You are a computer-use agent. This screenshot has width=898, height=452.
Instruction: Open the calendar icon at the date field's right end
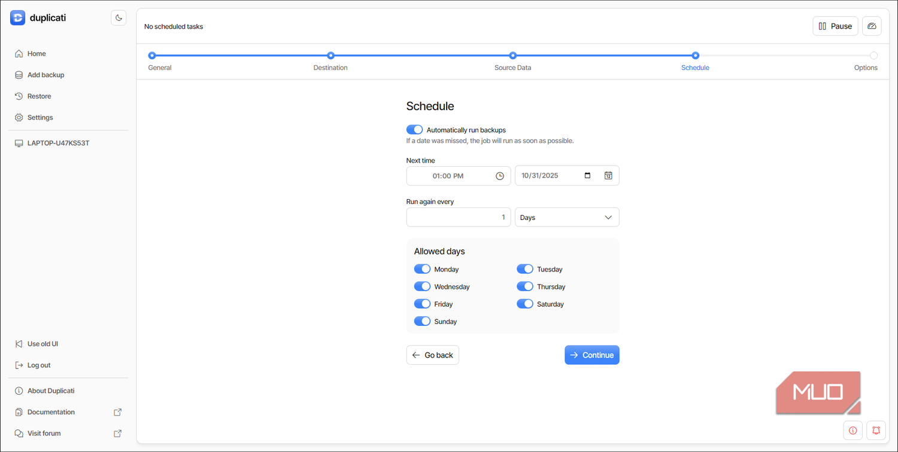click(x=608, y=176)
